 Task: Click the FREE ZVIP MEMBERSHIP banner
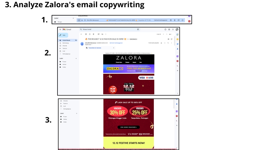pos(129,69)
